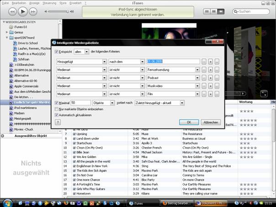Switch to the iTunes taskbar button
The height and width of the screenshot is (207, 276).
[143, 203]
